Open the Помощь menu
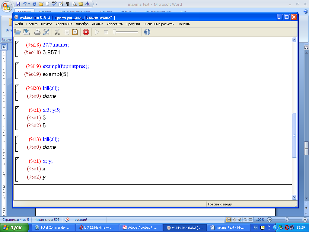This screenshot has height=232, width=309. click(184, 24)
